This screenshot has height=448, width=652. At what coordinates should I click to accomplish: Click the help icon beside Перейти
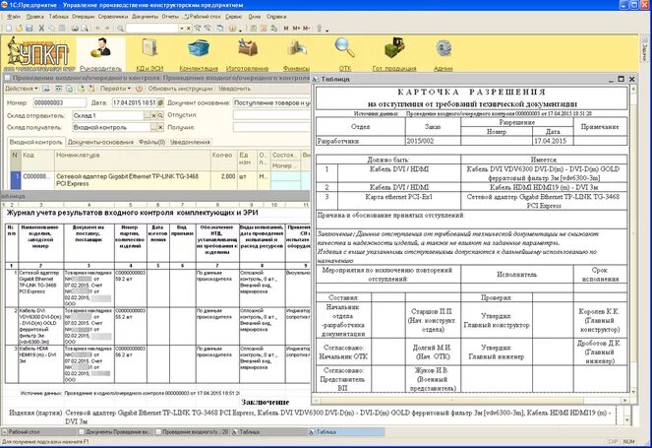click(140, 89)
